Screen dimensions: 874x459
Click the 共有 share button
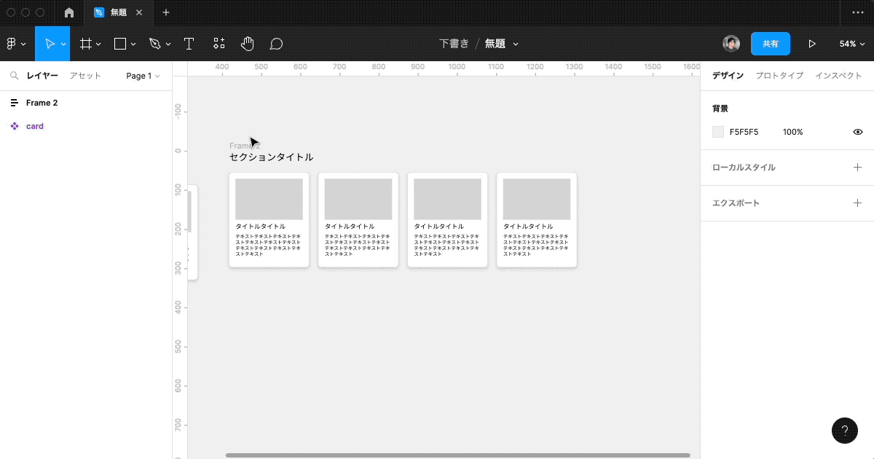(x=770, y=44)
